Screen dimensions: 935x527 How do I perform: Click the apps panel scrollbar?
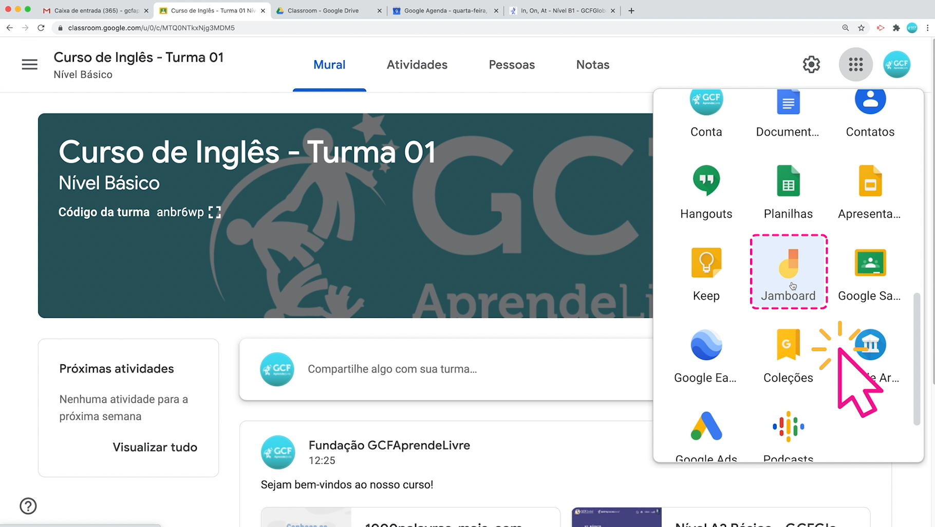(917, 359)
